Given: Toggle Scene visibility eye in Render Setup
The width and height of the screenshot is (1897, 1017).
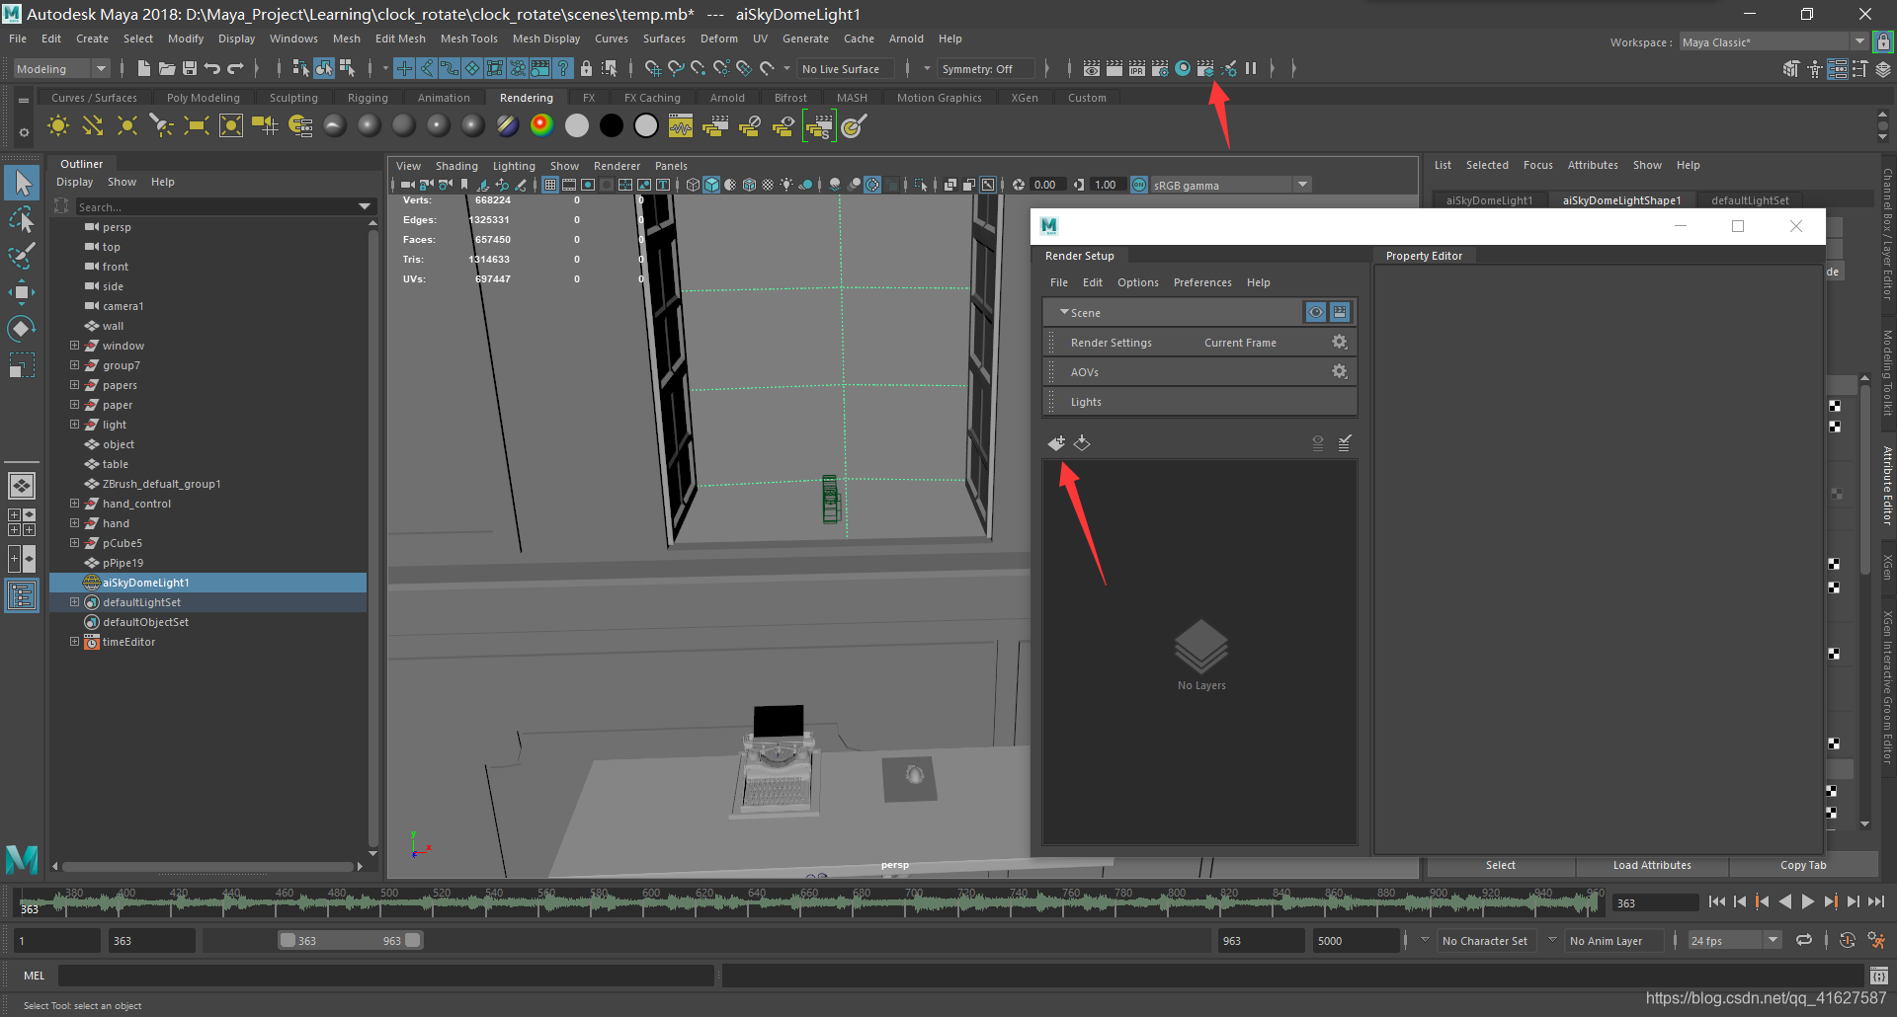Looking at the screenshot, I should point(1316,312).
